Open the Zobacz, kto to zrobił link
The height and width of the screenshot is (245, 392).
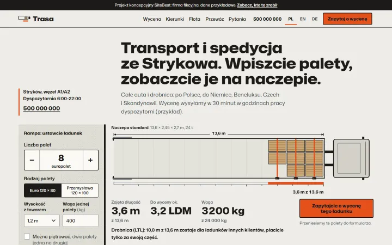coord(257,5)
